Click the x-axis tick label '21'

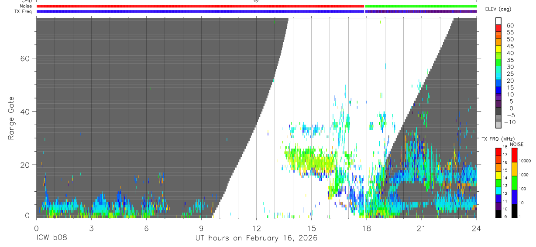[x=422, y=228]
